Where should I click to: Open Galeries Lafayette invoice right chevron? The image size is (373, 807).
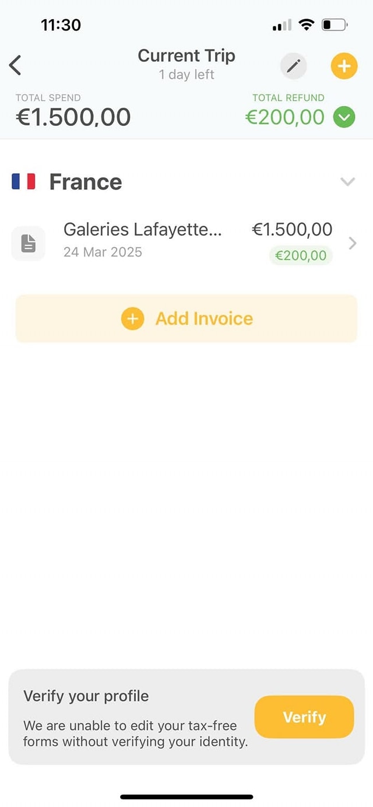pyautogui.click(x=352, y=243)
